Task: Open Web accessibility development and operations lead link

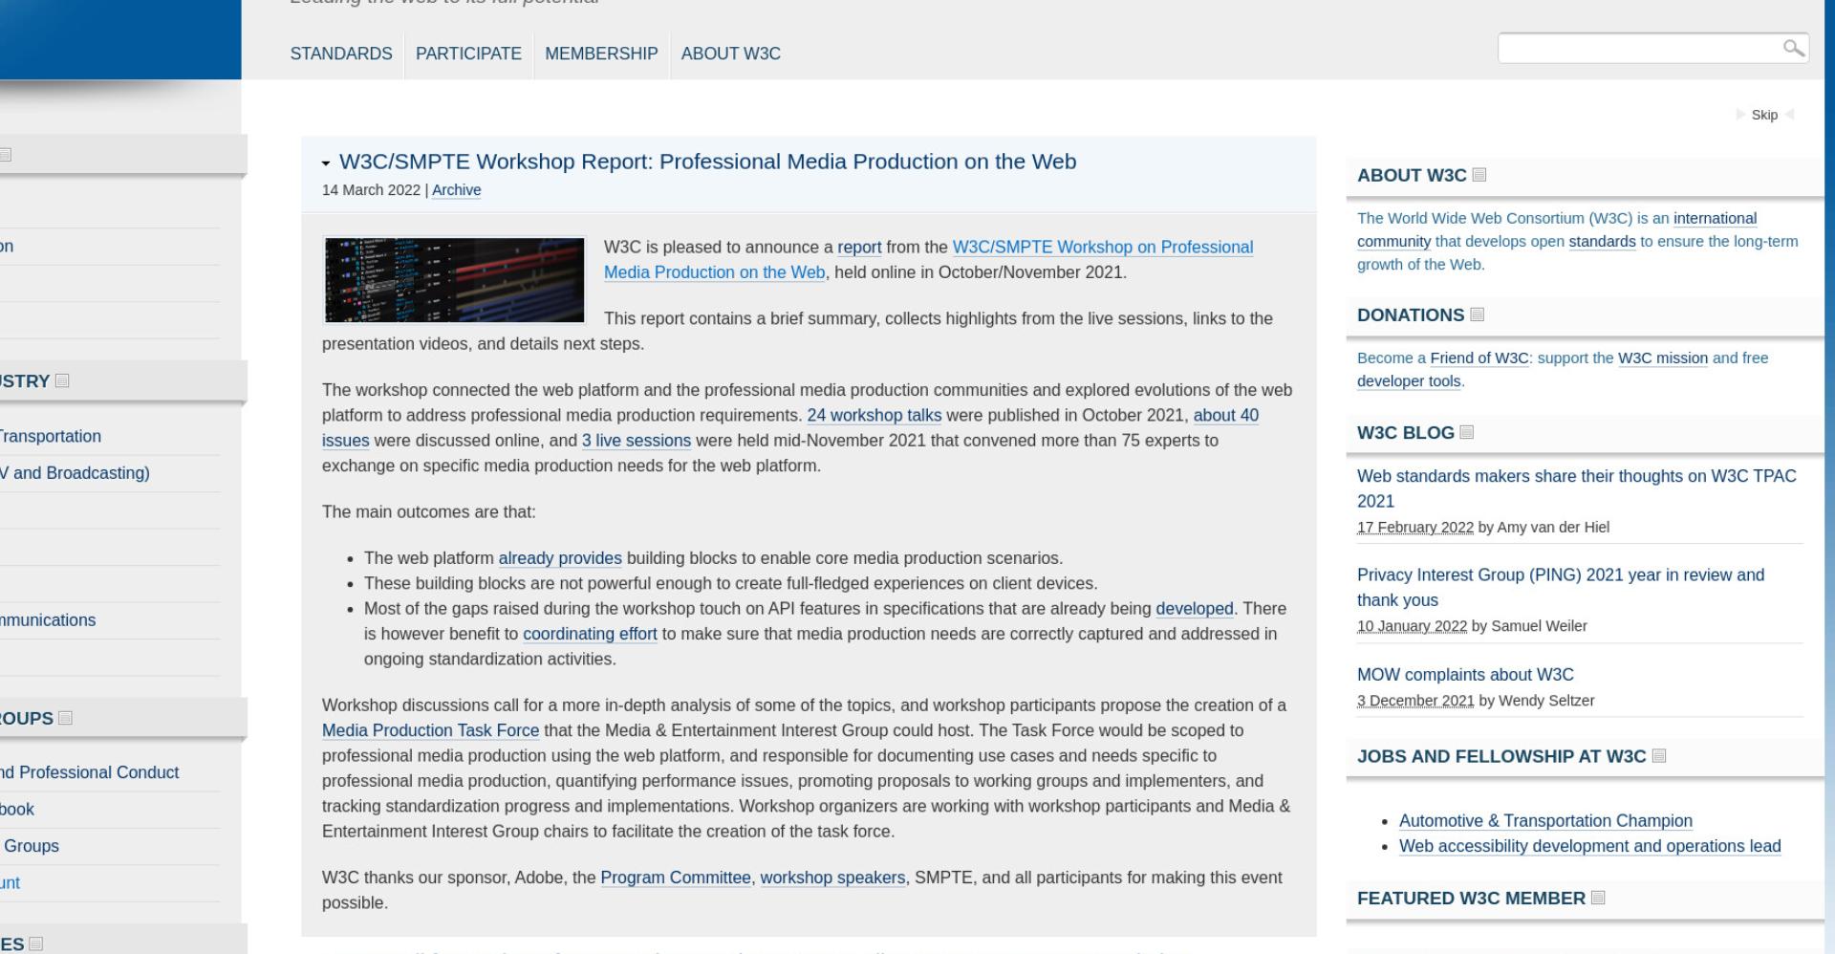Action: click(1589, 846)
